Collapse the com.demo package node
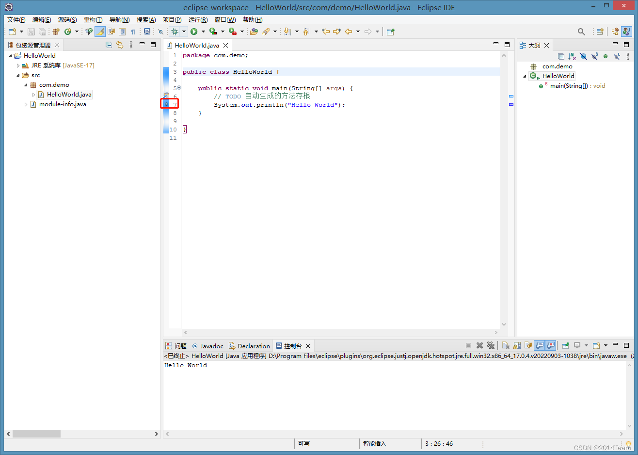638x455 pixels. (26, 85)
